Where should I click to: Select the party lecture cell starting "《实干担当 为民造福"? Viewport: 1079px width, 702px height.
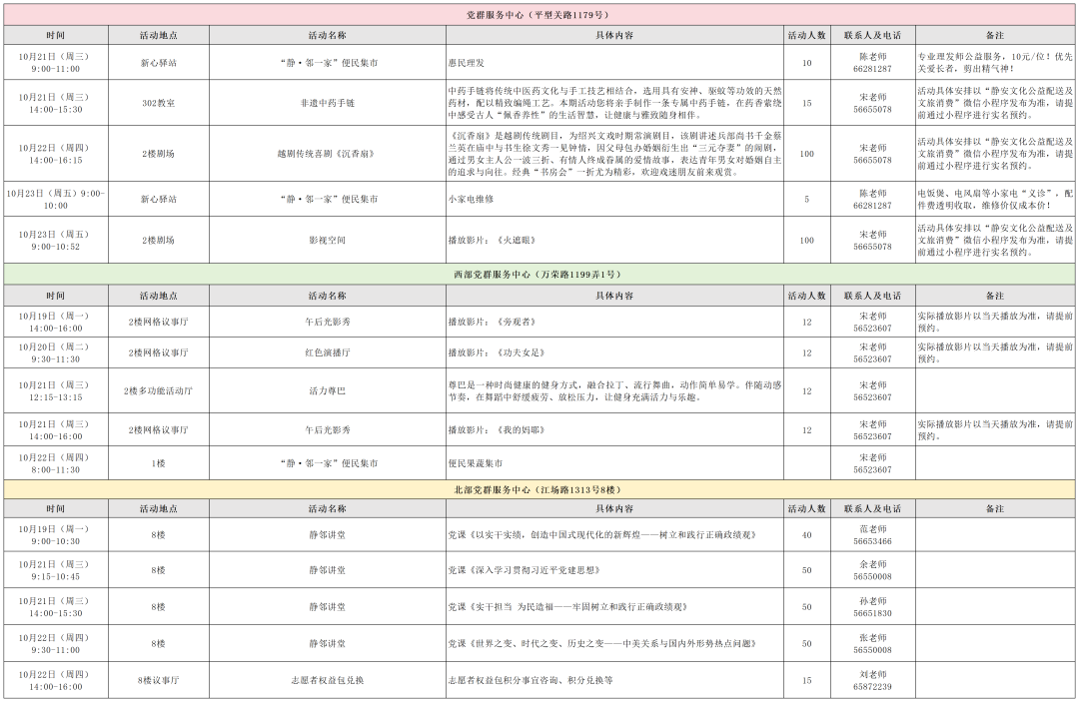coord(614,607)
